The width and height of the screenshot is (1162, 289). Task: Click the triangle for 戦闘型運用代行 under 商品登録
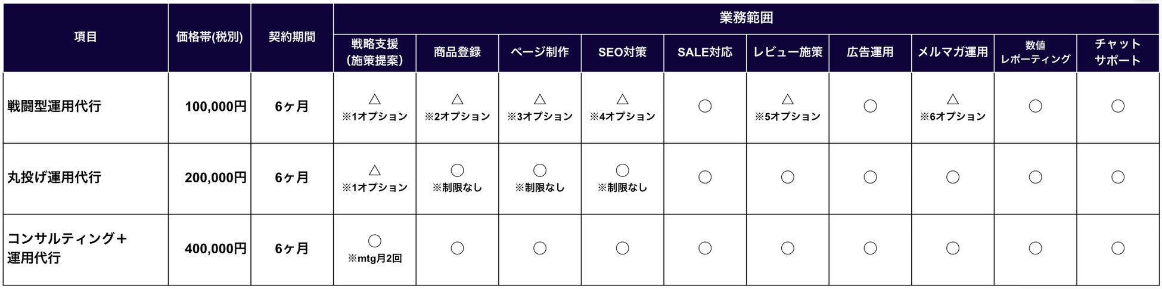click(x=457, y=100)
